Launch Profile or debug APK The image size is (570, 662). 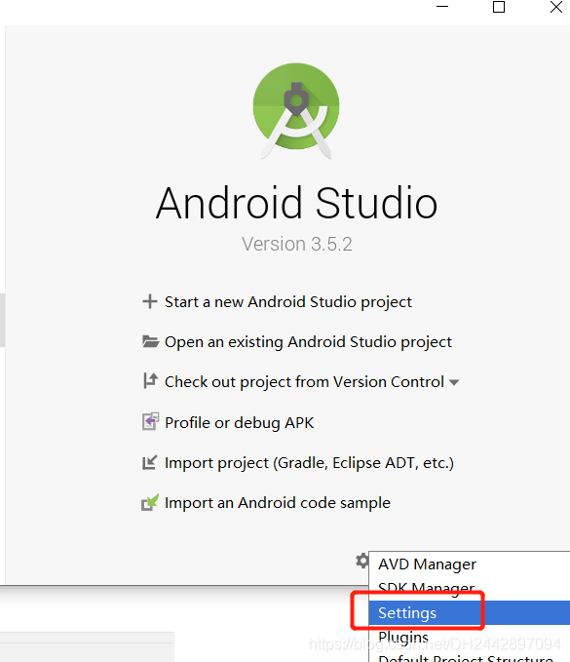tap(240, 422)
